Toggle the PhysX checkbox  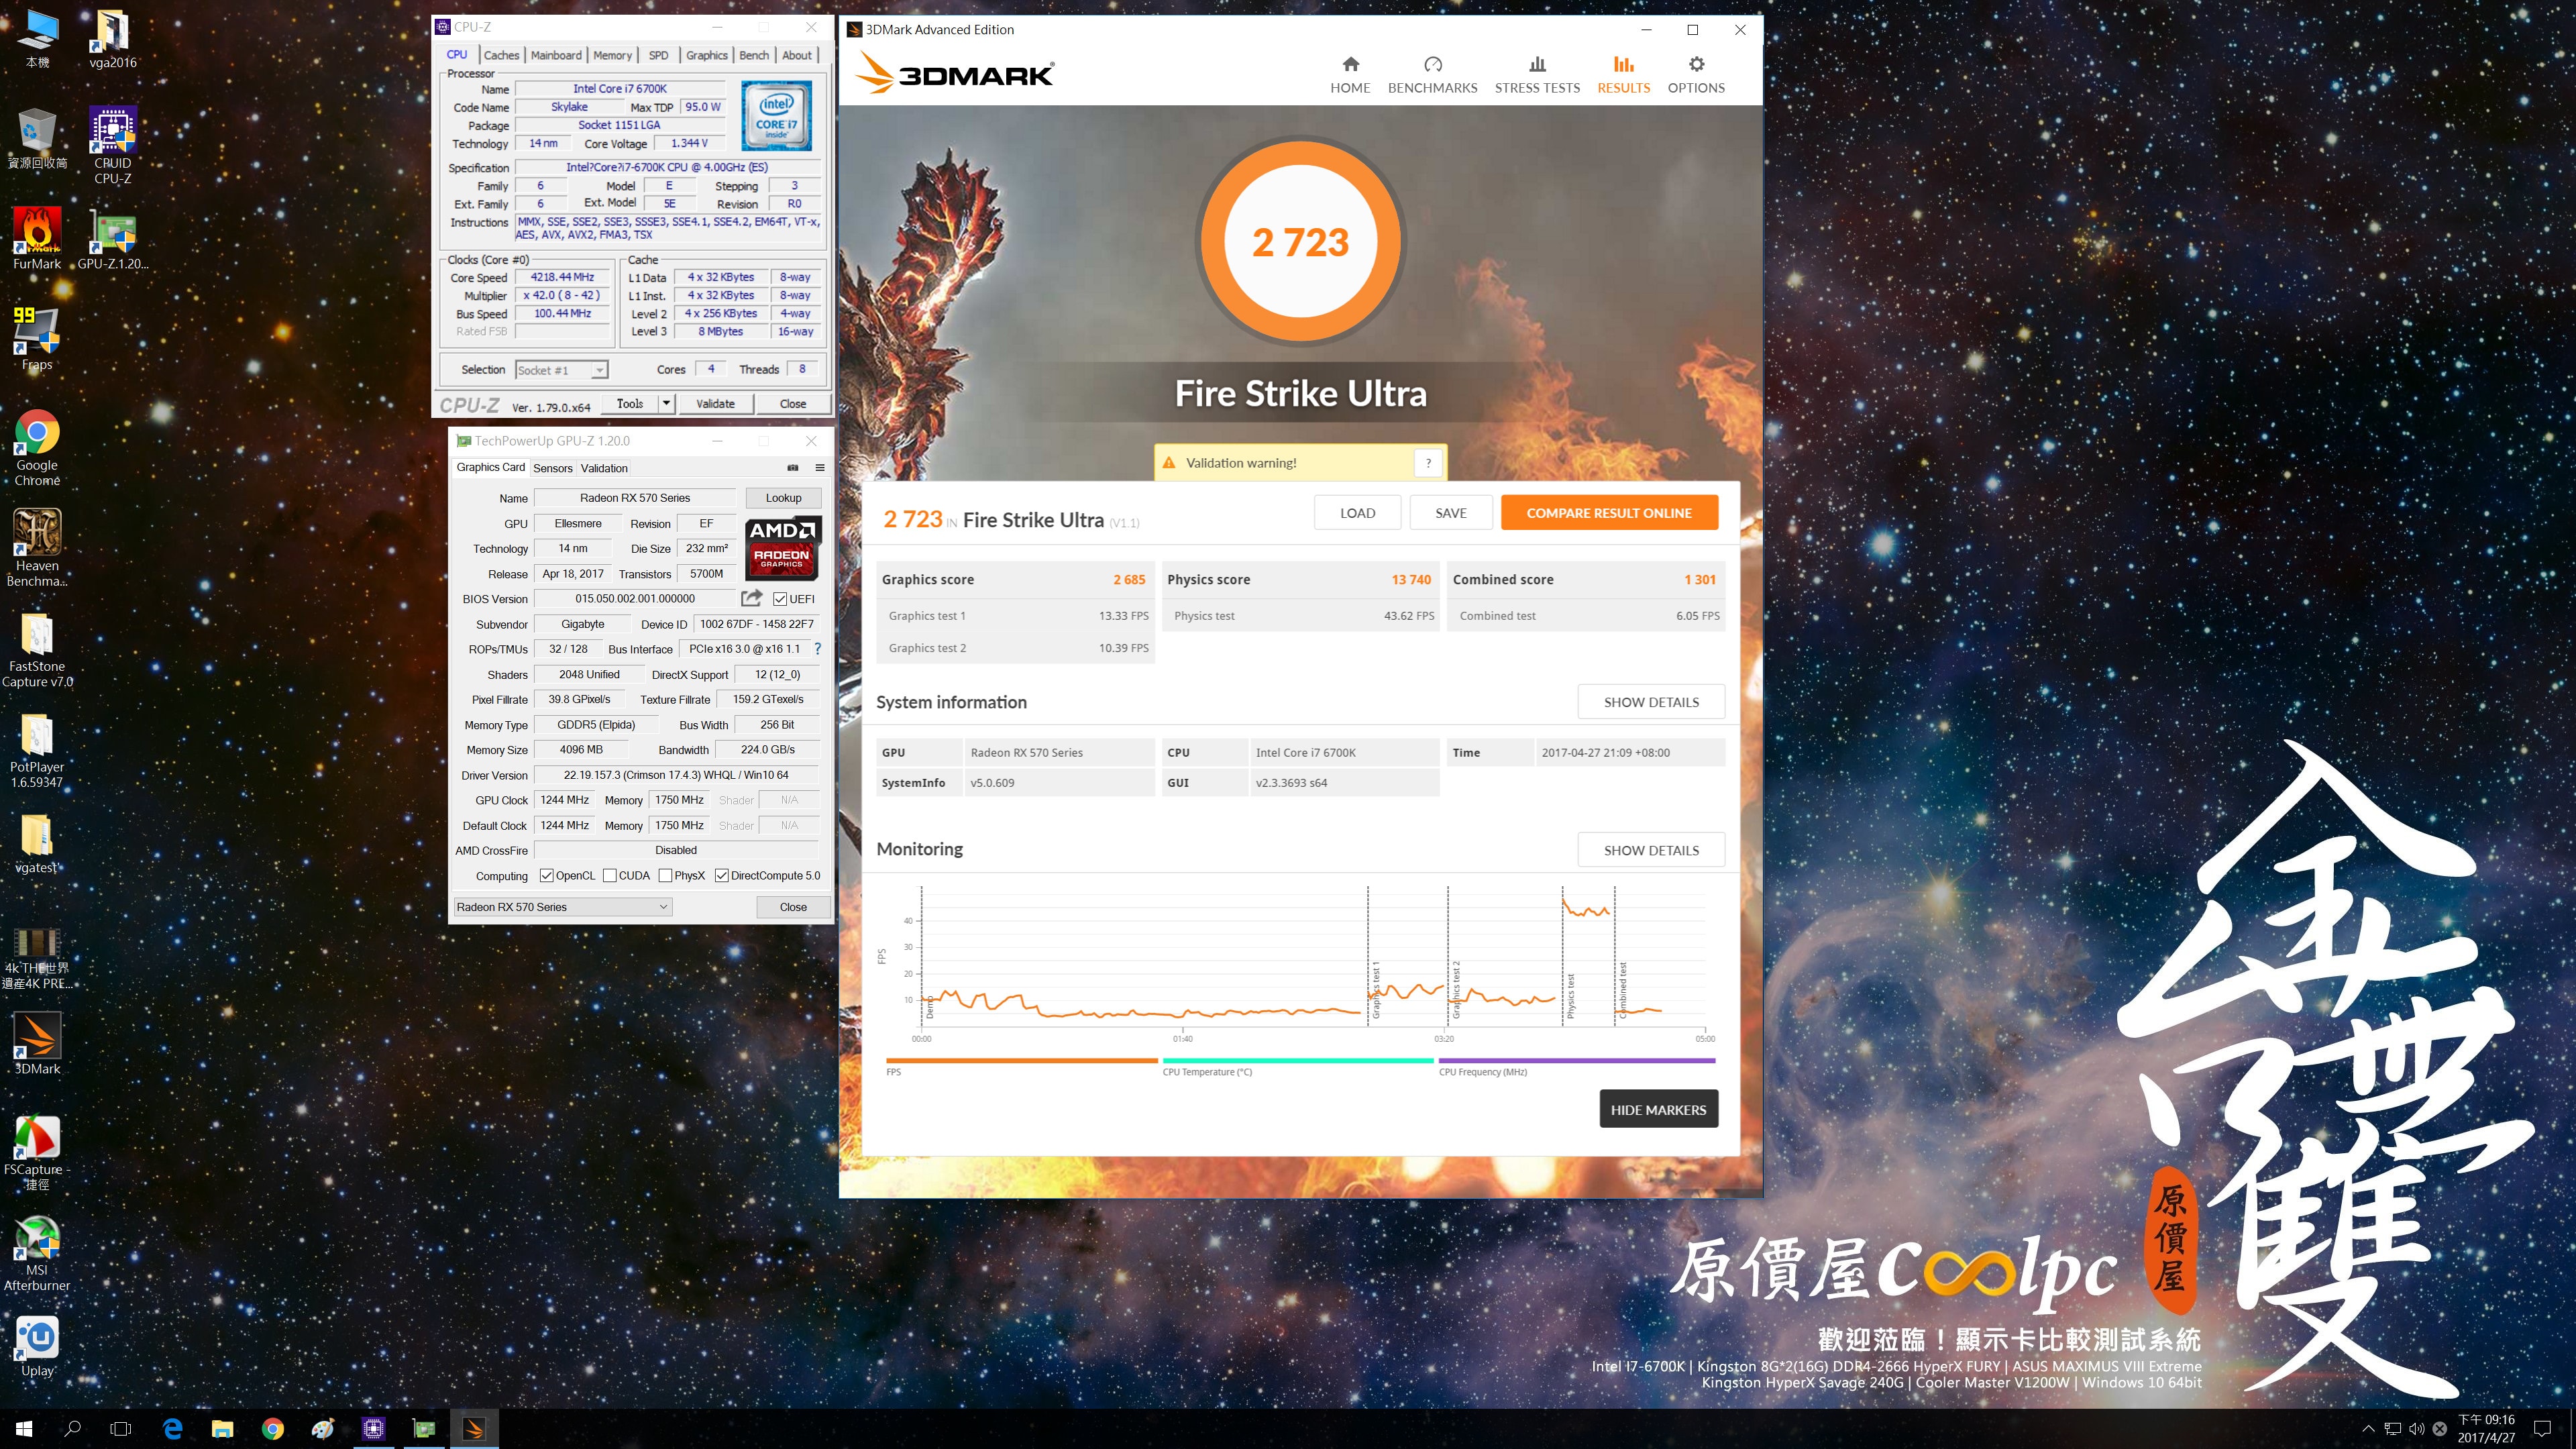pyautogui.click(x=665, y=875)
